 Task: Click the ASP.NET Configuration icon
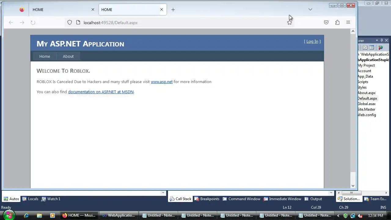pos(380,47)
